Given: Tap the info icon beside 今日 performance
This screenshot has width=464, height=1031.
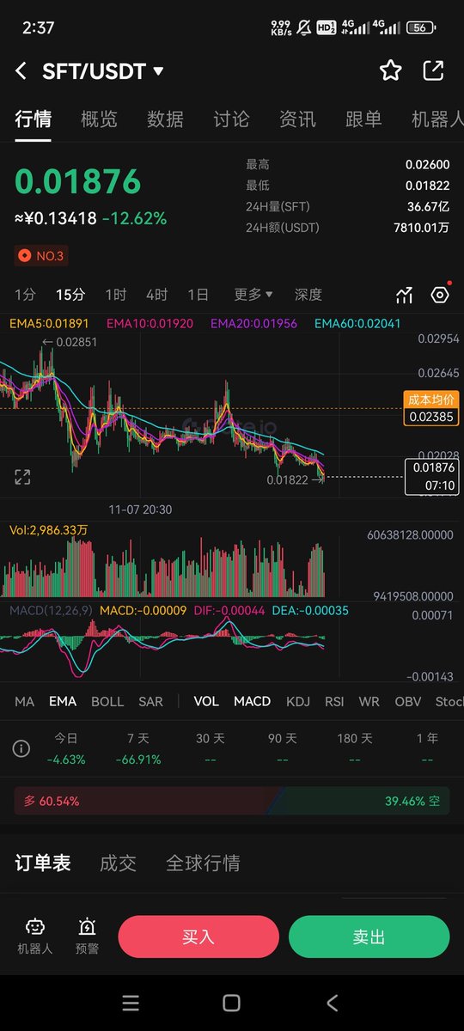Looking at the screenshot, I should point(21,749).
